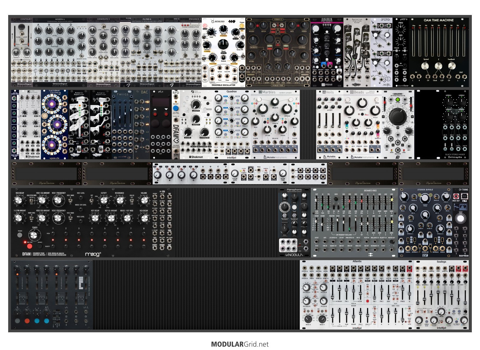This screenshot has width=480, height=350.
Task: Select the DFAM Cutoff knob
Action: 104,201
